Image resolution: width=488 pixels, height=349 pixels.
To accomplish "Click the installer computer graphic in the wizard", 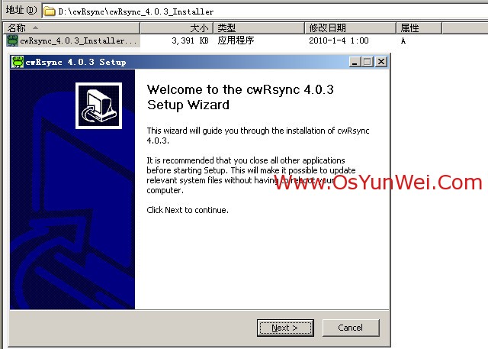I will [x=98, y=105].
